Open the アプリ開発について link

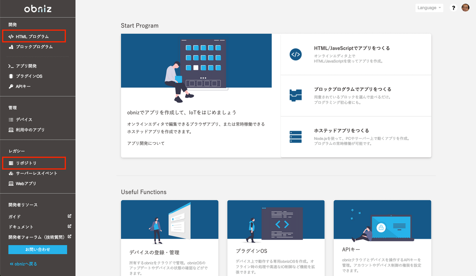(x=146, y=143)
